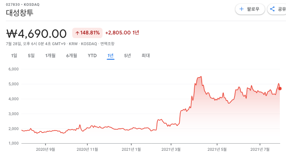Click the +2,805.00 1년 change text
286x157 pixels.
coord(122,33)
